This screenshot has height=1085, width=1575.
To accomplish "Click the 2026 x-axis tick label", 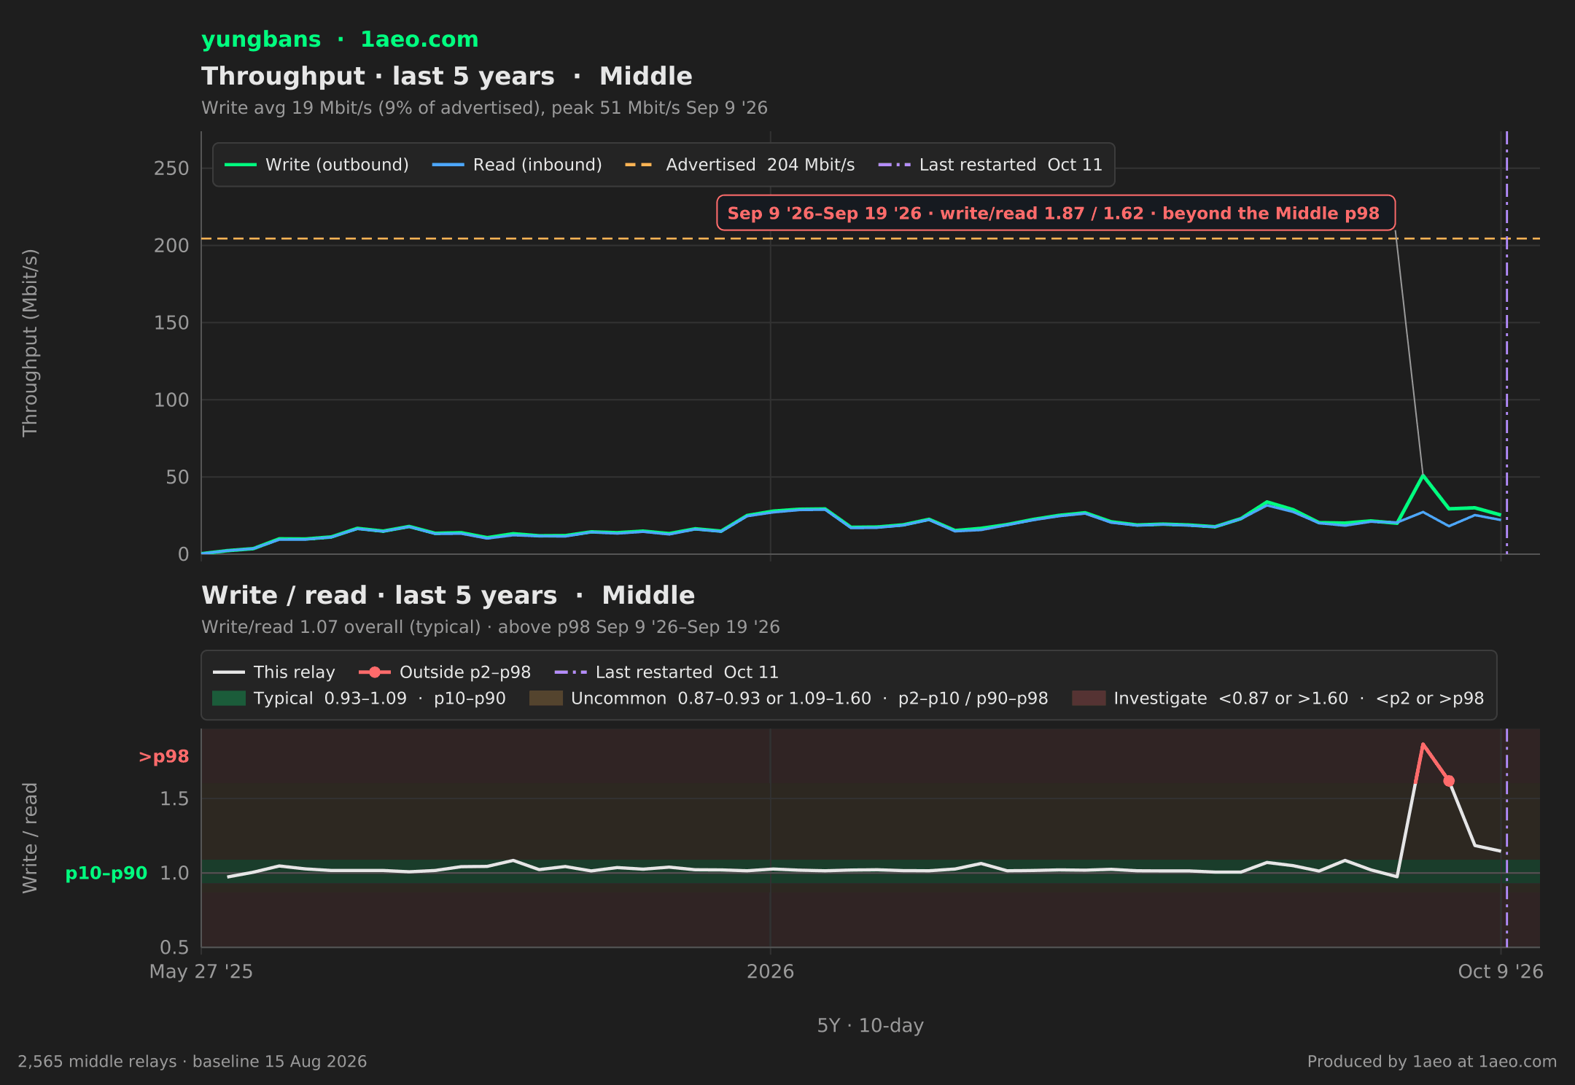I will (771, 971).
